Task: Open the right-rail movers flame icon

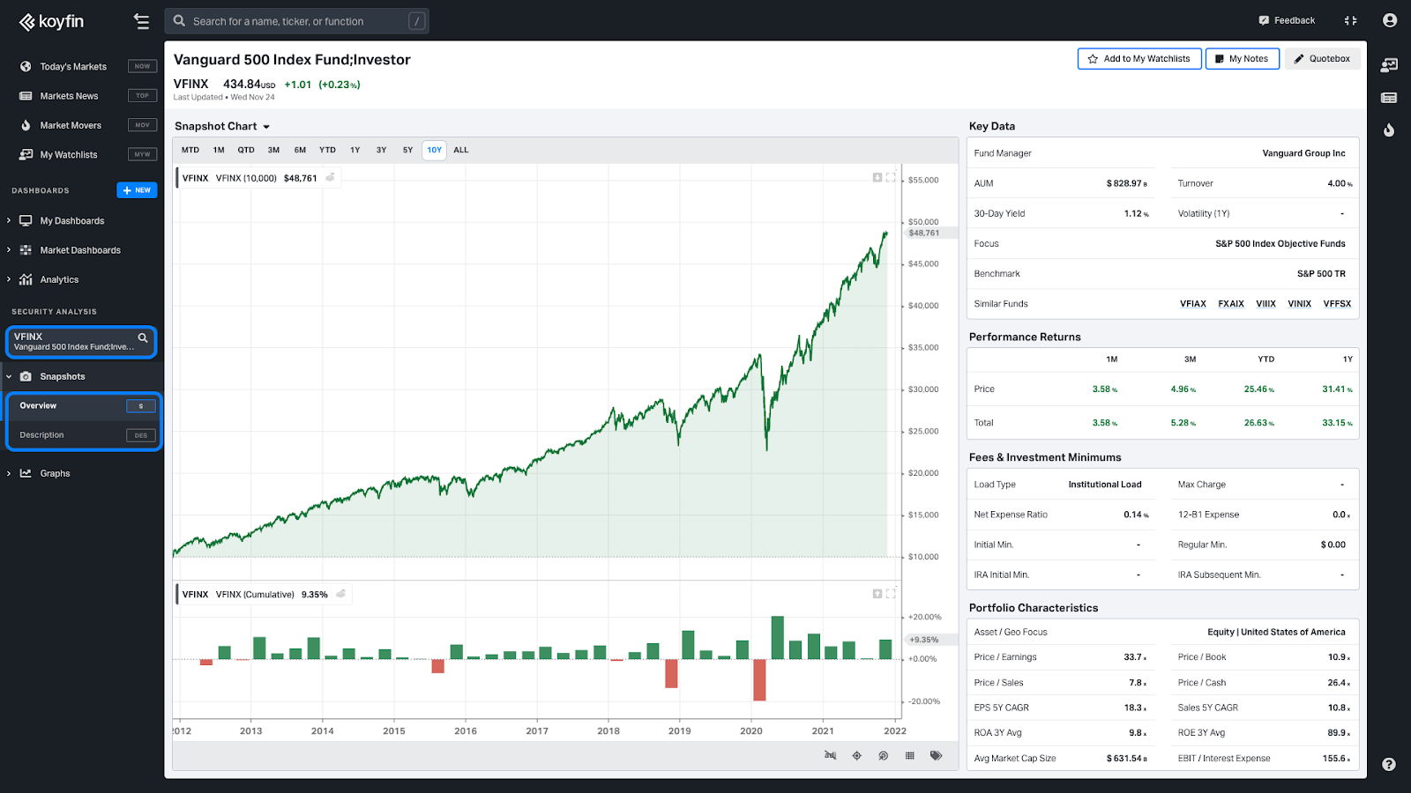Action: tap(1389, 130)
